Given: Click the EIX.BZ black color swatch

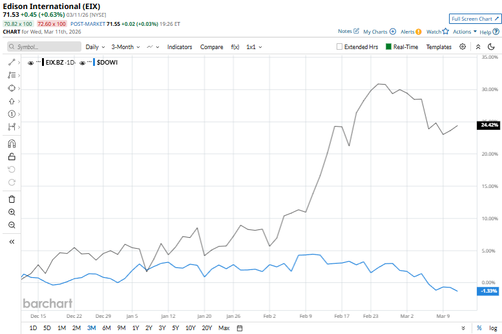Looking at the screenshot, I should 43,62.
